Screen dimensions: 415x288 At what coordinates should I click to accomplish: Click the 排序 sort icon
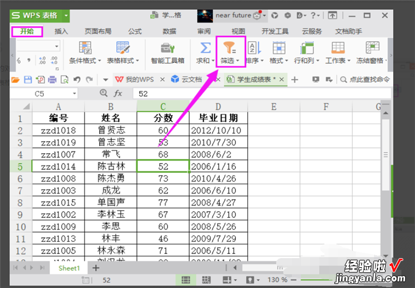[255, 48]
